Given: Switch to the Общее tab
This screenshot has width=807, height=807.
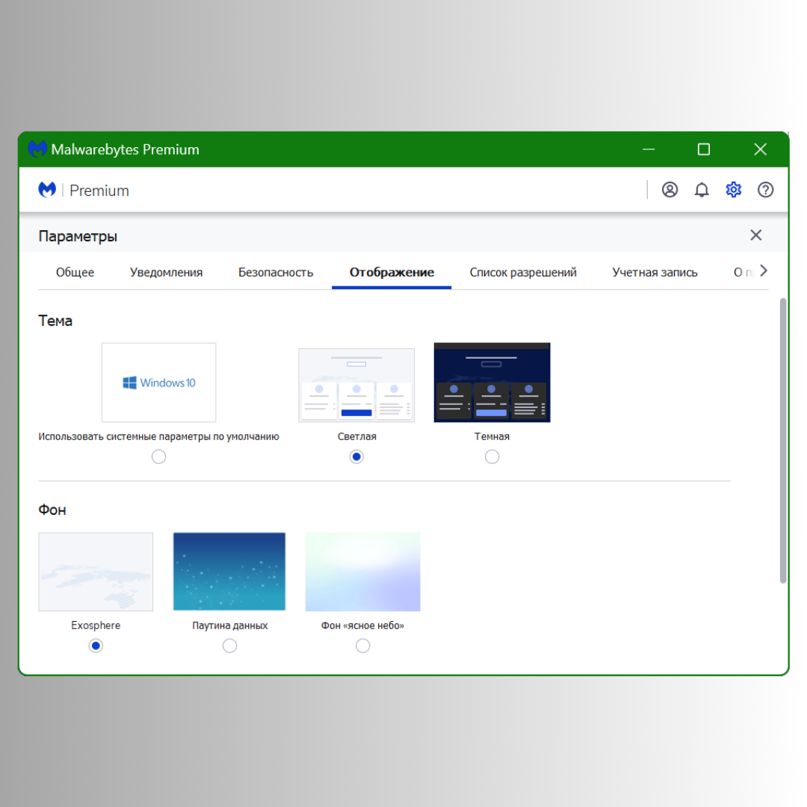Looking at the screenshot, I should click(75, 272).
